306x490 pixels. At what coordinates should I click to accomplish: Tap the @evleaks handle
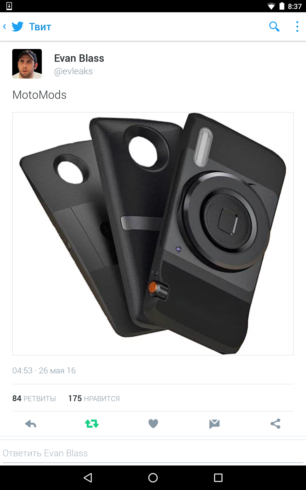[73, 71]
